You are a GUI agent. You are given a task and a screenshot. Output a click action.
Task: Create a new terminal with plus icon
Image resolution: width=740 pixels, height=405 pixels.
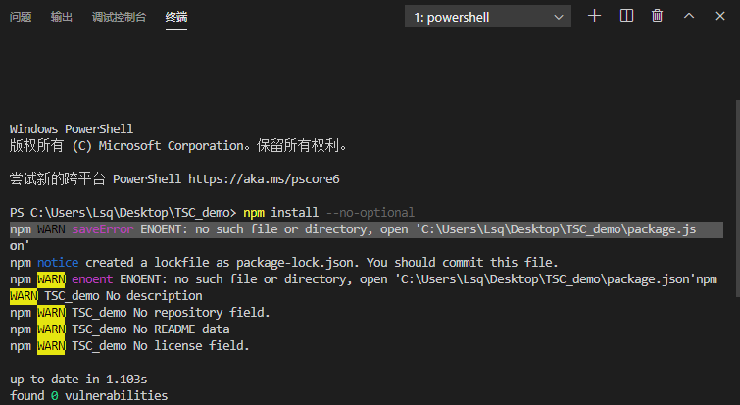tap(594, 16)
